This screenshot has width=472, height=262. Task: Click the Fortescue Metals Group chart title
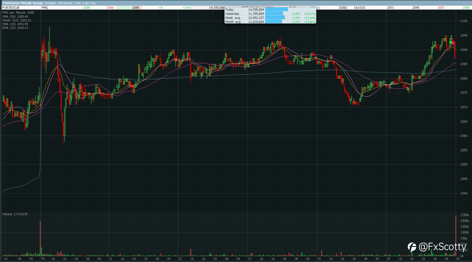23,3
